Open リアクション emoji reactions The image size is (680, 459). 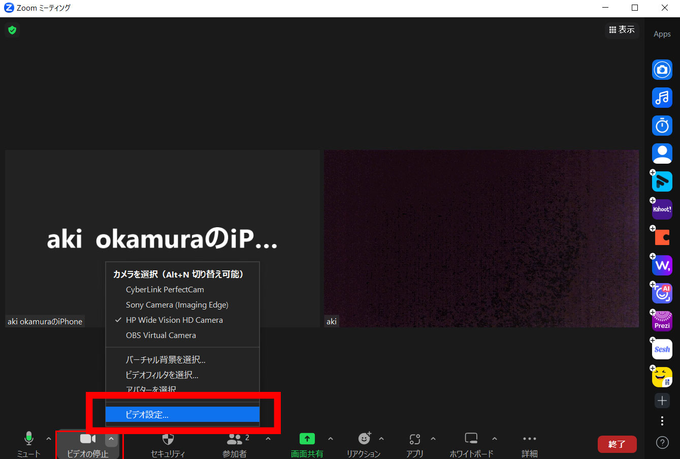364,445
